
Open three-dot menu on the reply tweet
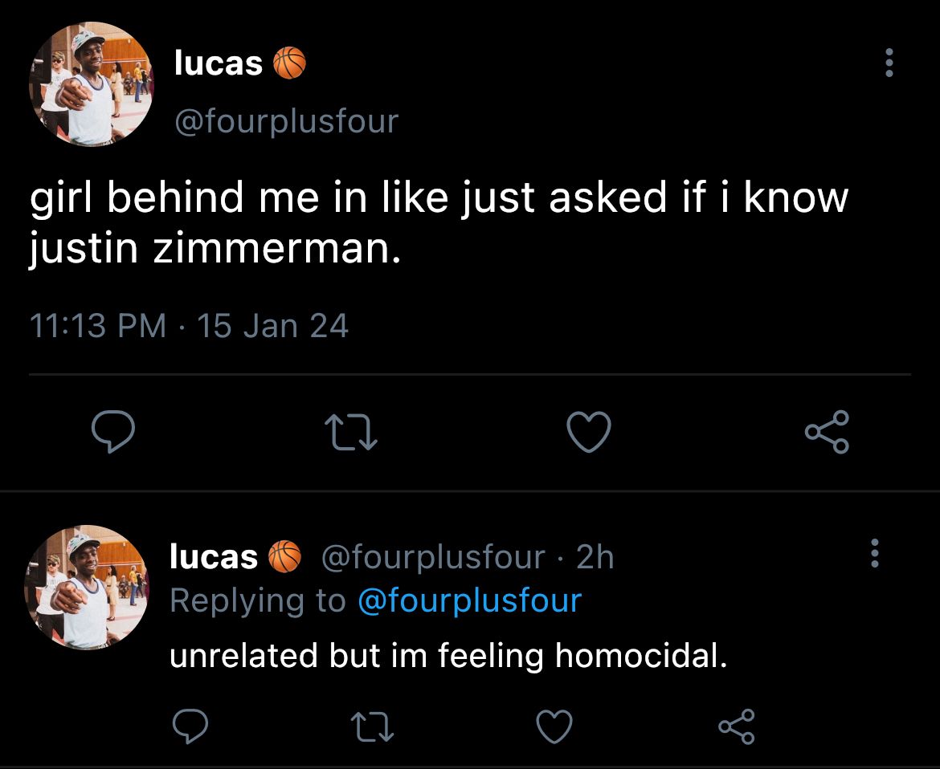[x=875, y=553]
